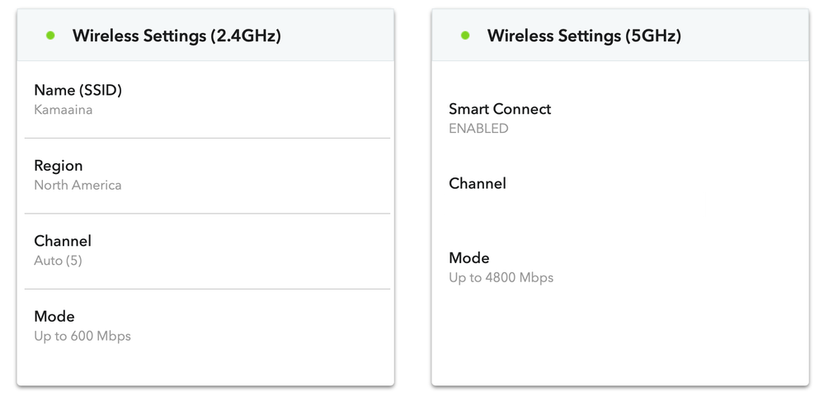Select the Mode label in the 5GHz panel
Screen dimensions: 824x396
click(469, 257)
